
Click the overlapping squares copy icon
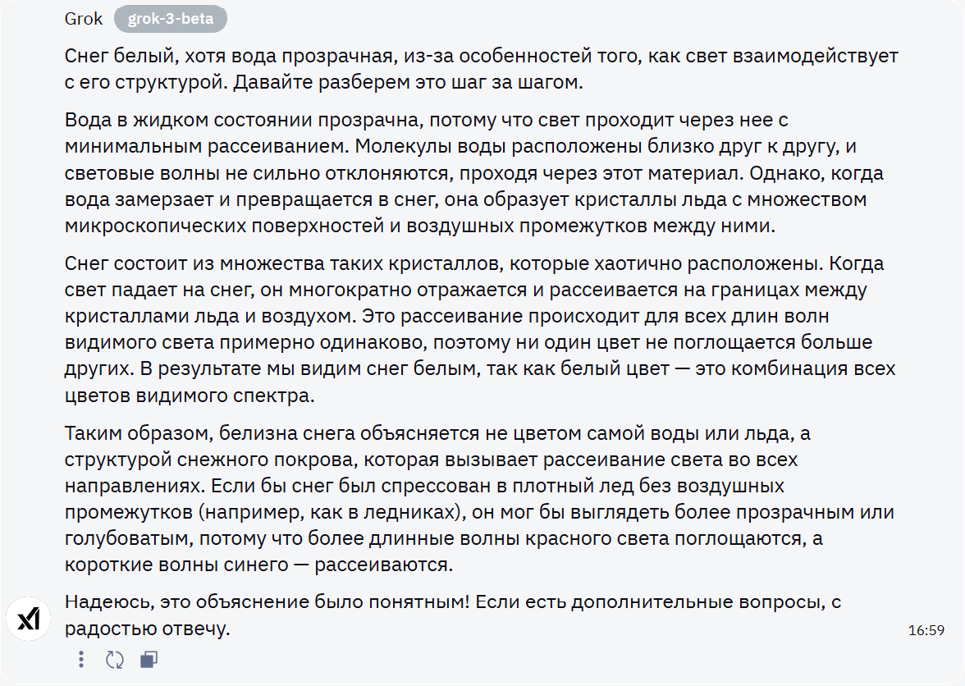click(149, 659)
